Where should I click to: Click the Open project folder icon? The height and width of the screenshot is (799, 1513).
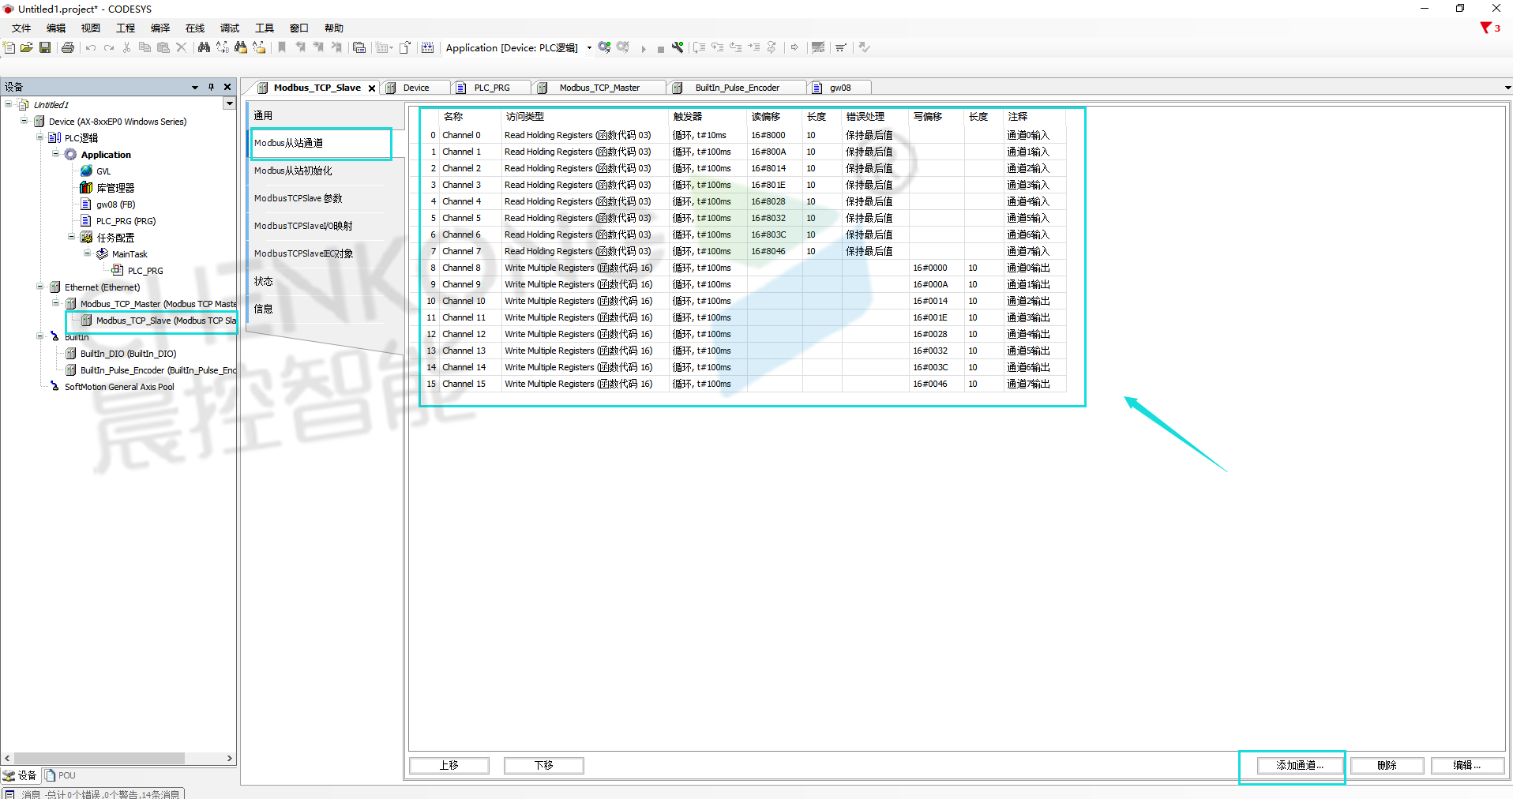[x=26, y=47]
